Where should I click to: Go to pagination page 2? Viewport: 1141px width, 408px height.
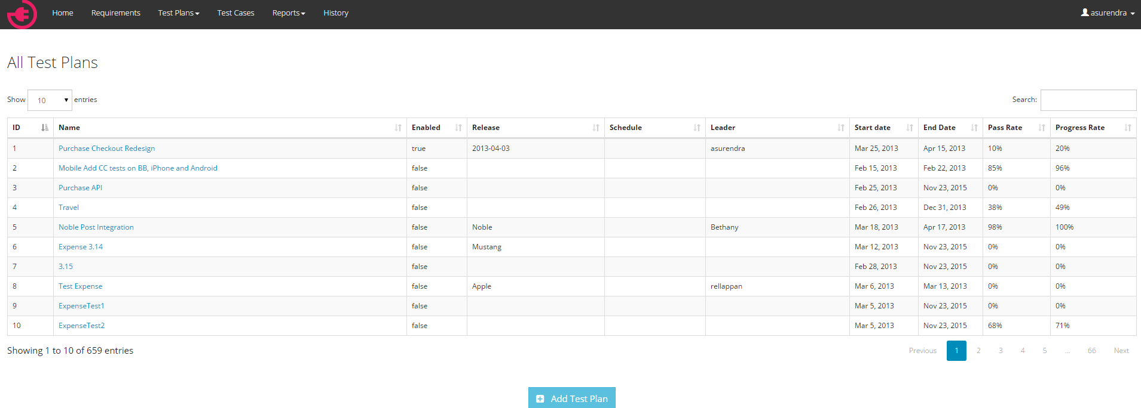(x=978, y=351)
